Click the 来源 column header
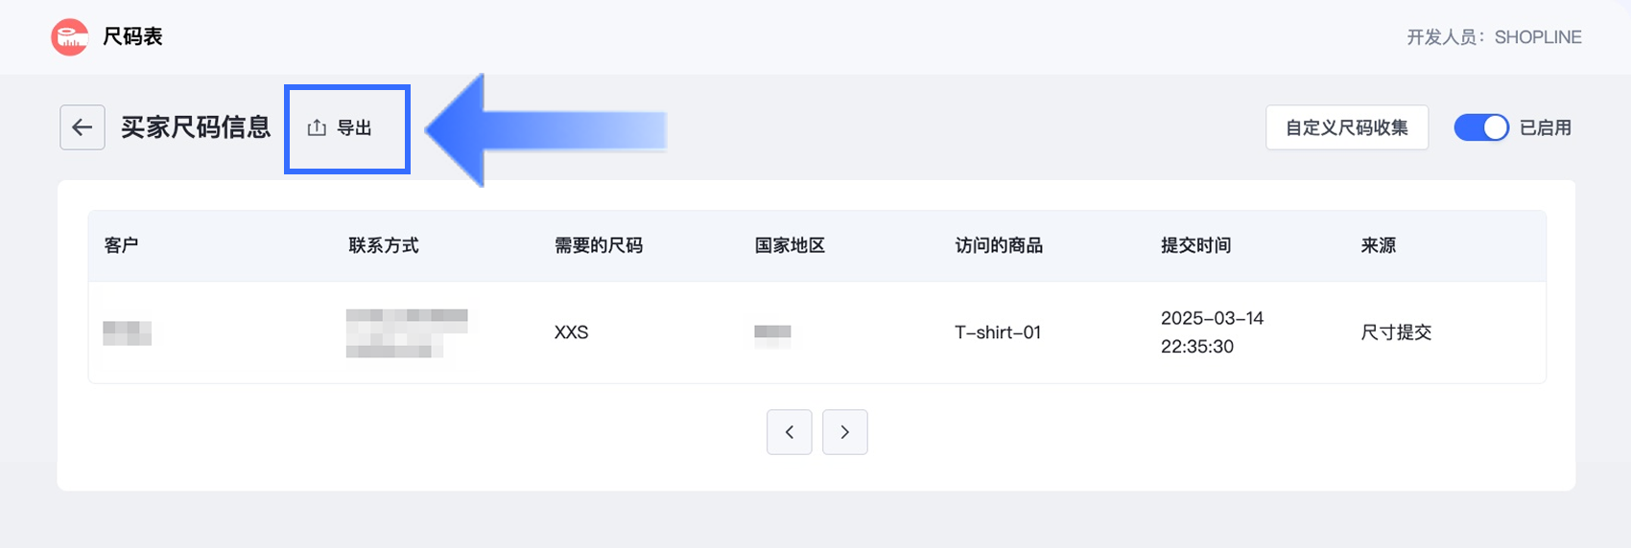Image resolution: width=1631 pixels, height=548 pixels. pos(1378,246)
